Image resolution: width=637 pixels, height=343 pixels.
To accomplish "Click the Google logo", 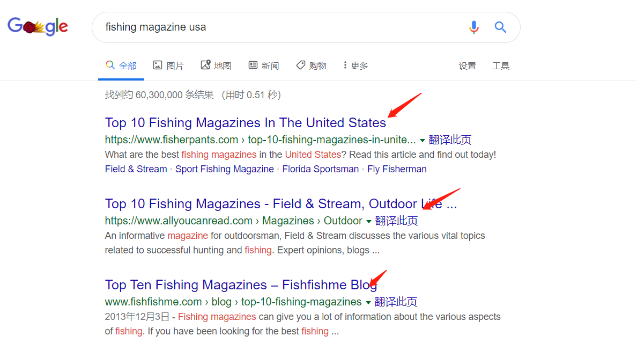I will coord(38,26).
